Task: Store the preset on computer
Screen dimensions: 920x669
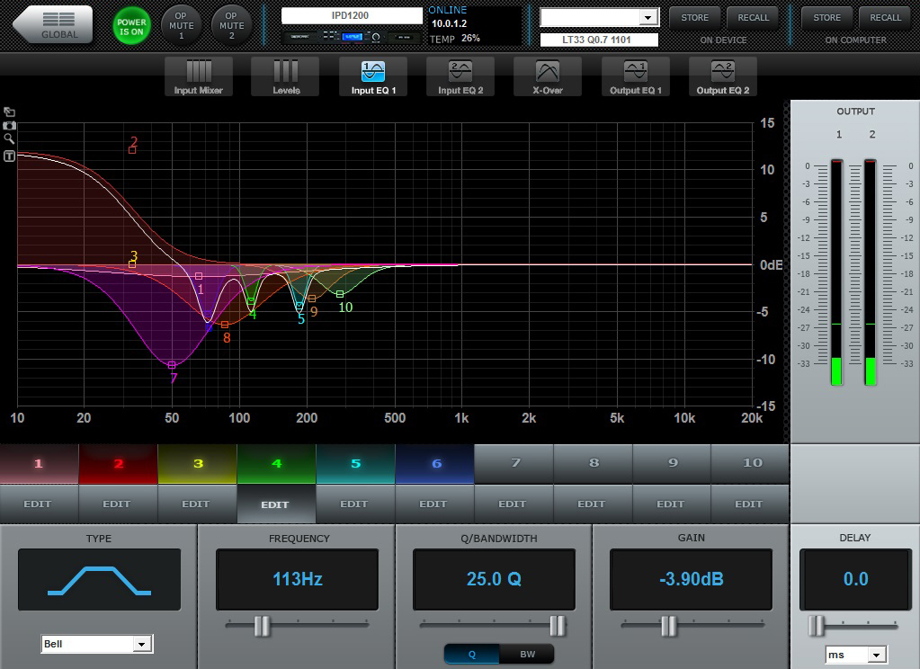Action: click(x=826, y=18)
